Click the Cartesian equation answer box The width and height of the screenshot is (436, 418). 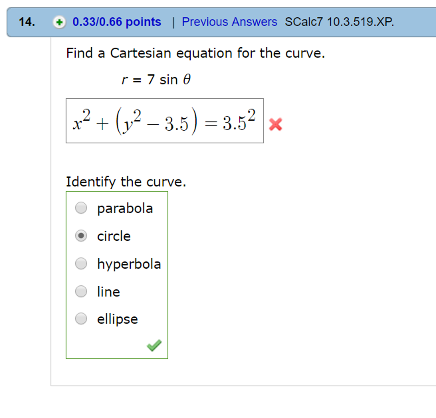[x=165, y=121]
